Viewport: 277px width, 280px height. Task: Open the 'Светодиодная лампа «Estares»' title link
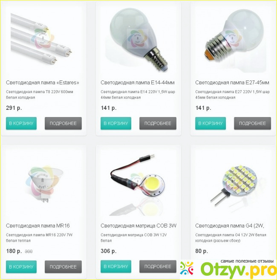(x=43, y=83)
